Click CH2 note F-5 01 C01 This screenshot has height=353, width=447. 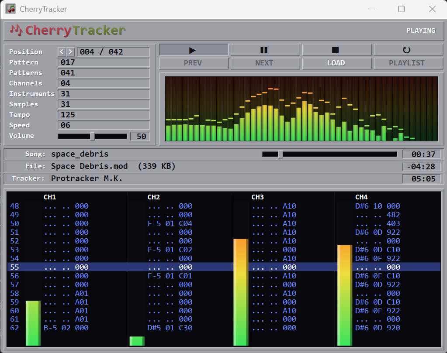pos(170,276)
